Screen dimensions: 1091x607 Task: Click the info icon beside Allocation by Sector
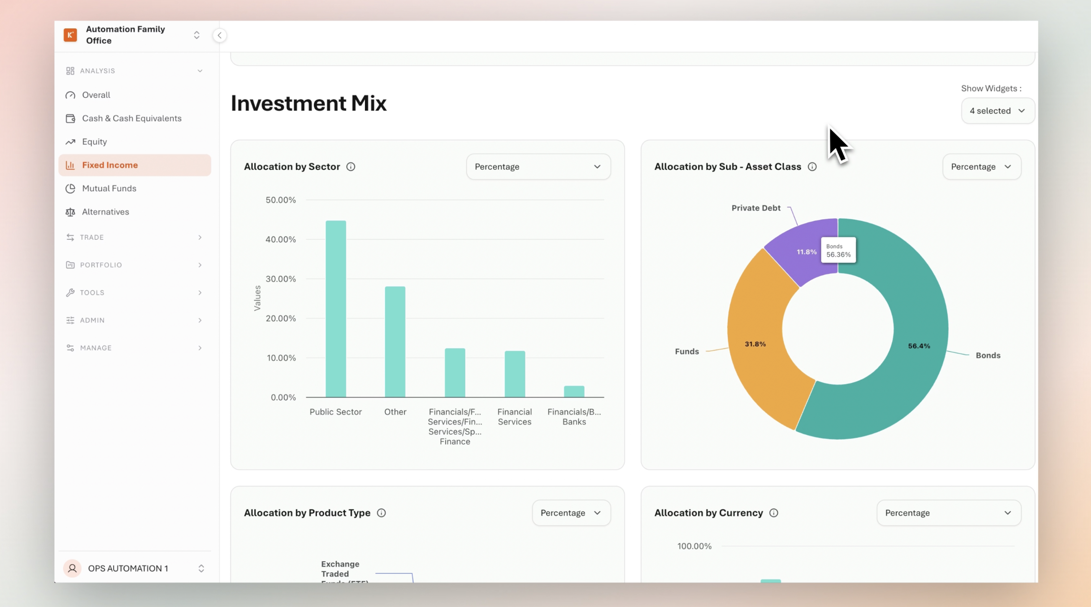coord(351,167)
